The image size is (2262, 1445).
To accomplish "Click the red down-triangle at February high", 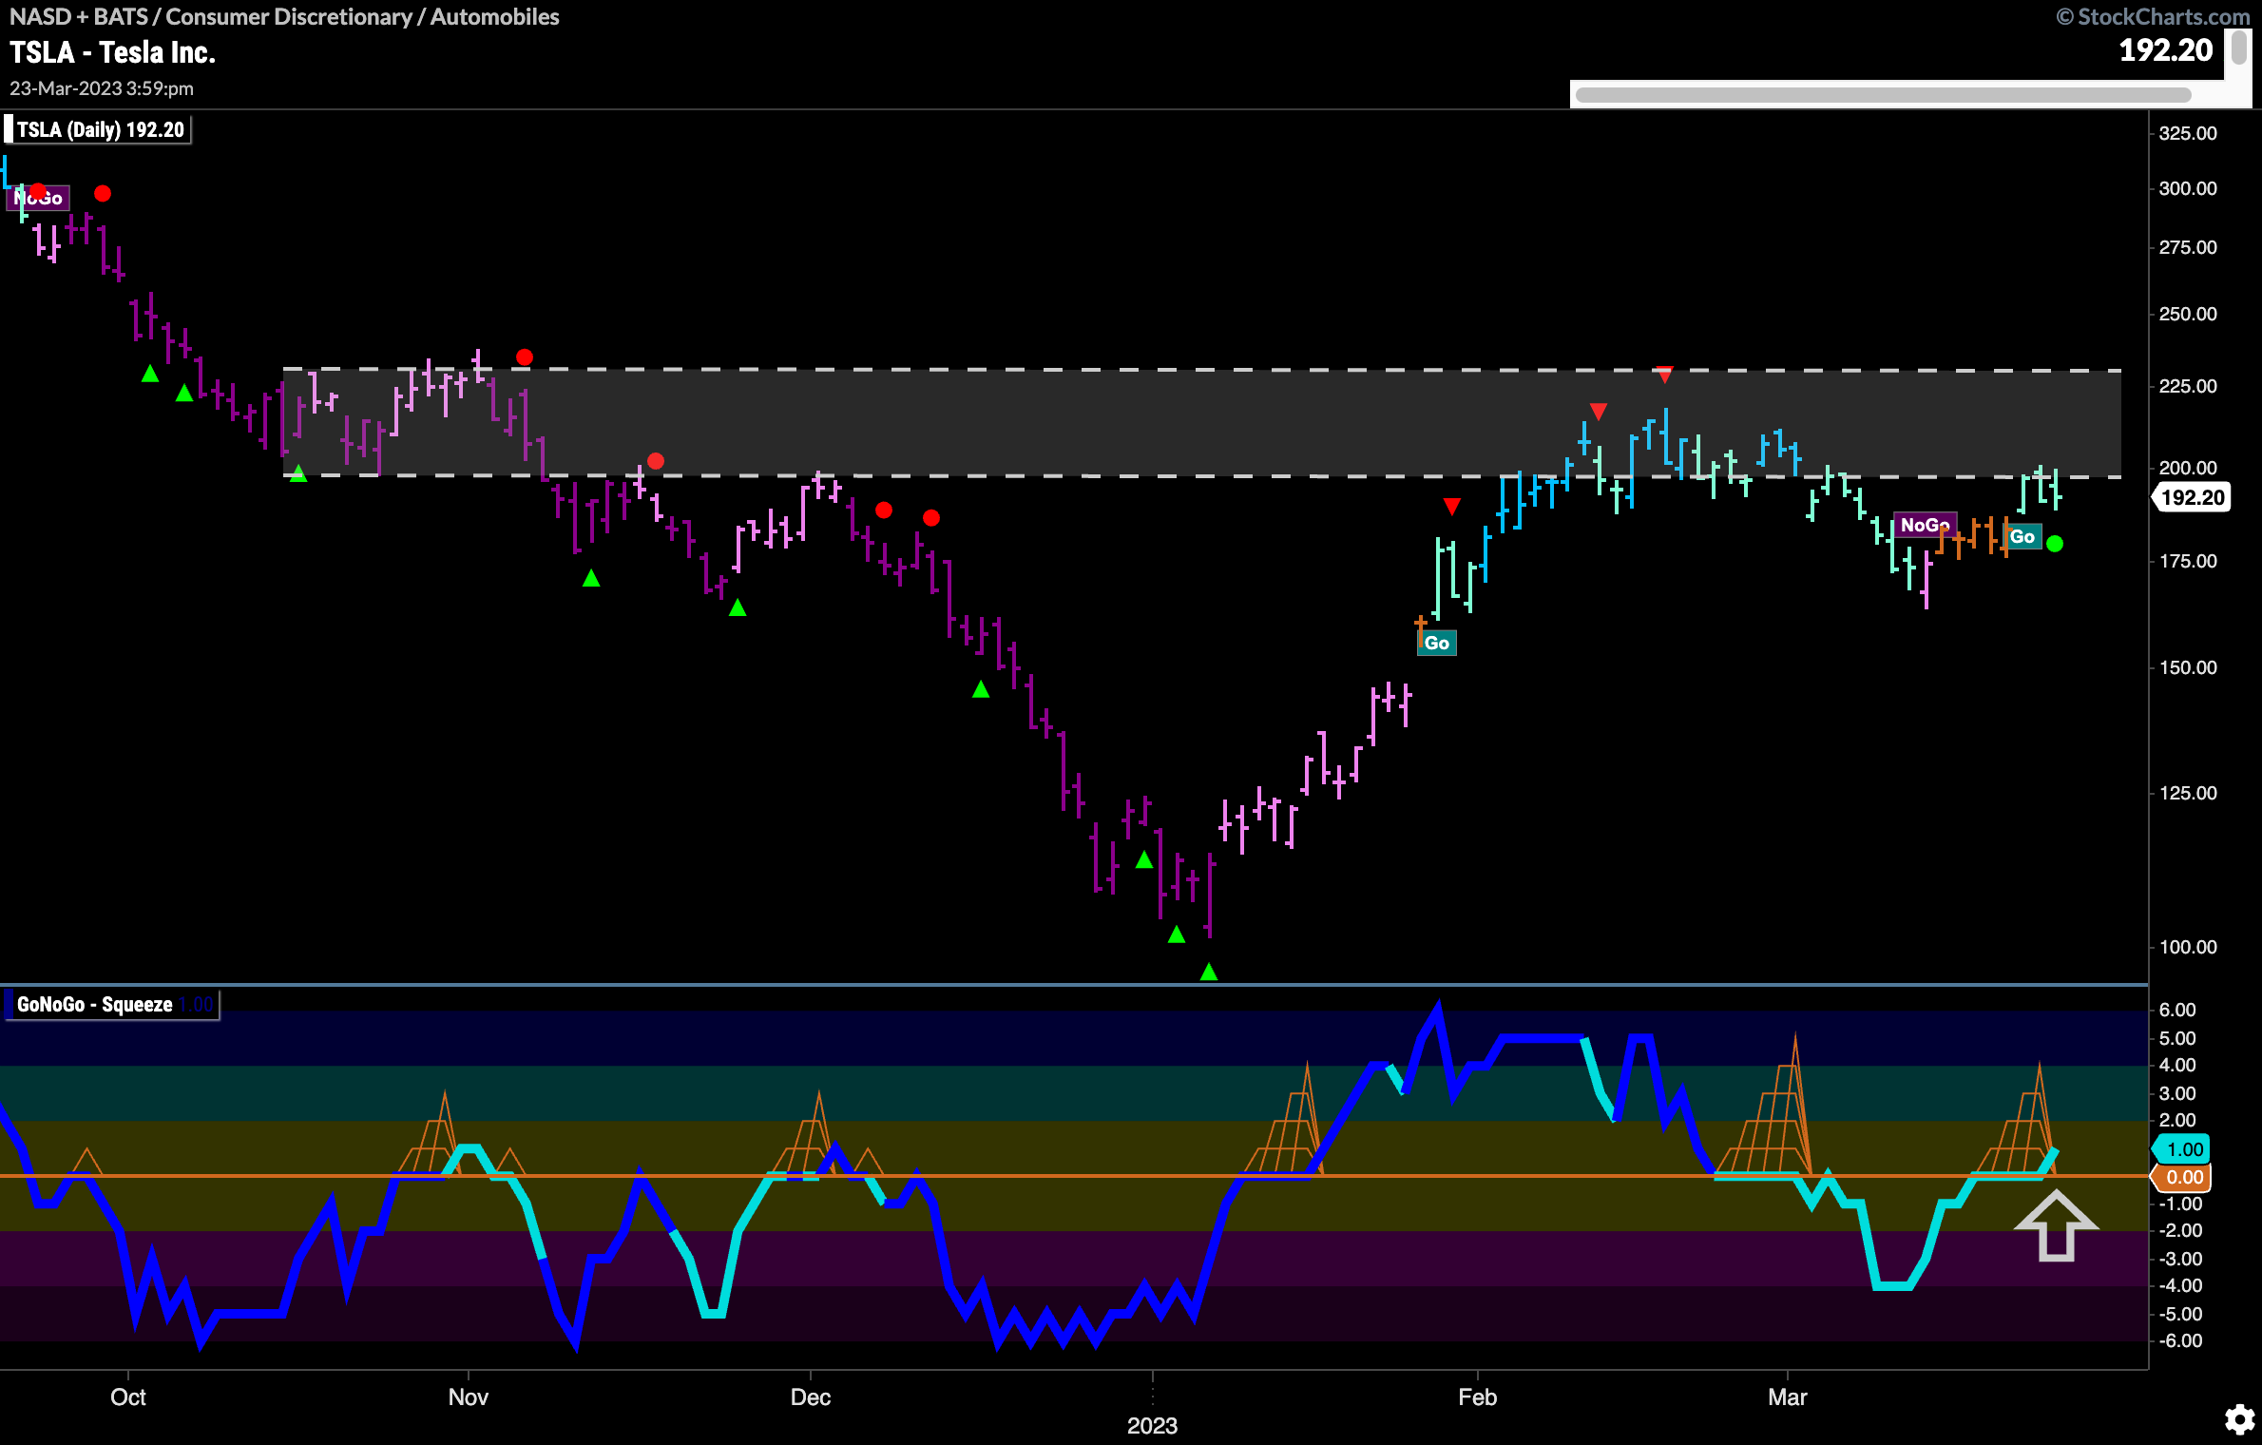I will click(1663, 376).
